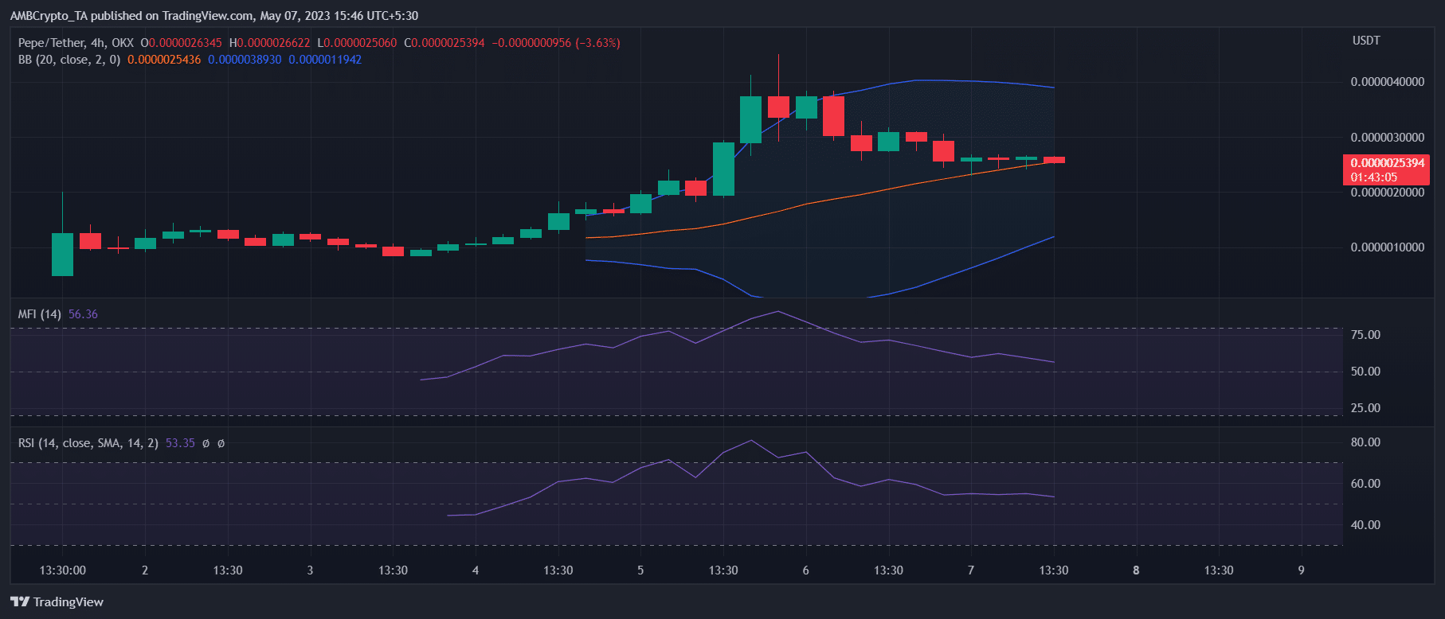1445x619 pixels.
Task: Click the TradingView logo icon
Action: [x=20, y=601]
